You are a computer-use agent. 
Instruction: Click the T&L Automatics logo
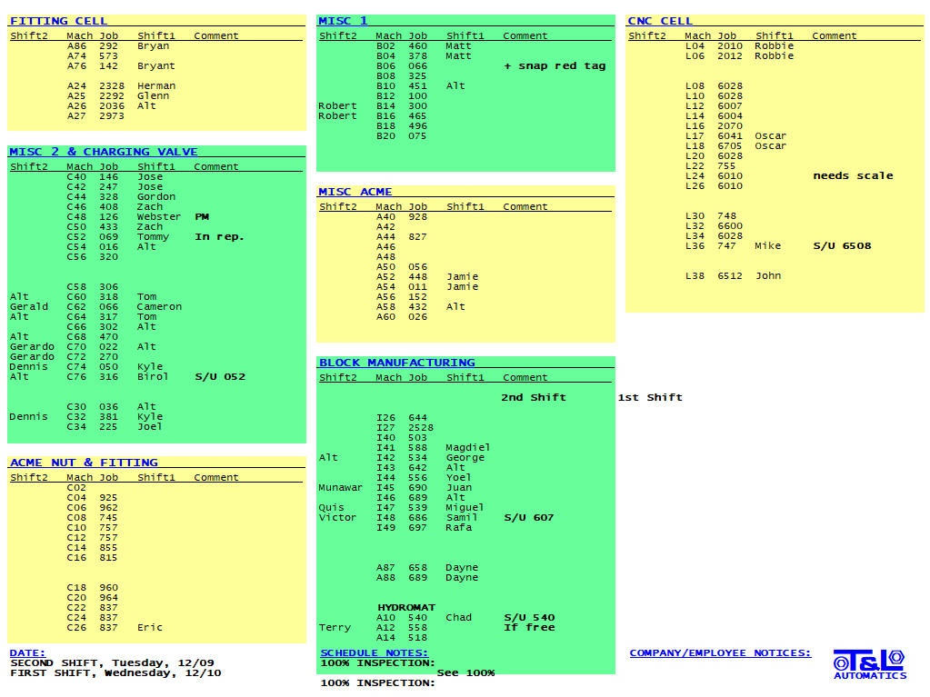pos(869,663)
